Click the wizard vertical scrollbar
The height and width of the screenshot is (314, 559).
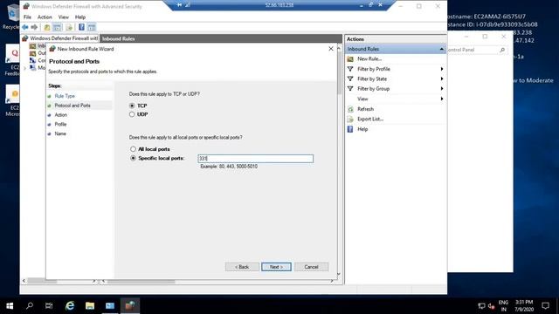pyautogui.click(x=339, y=73)
